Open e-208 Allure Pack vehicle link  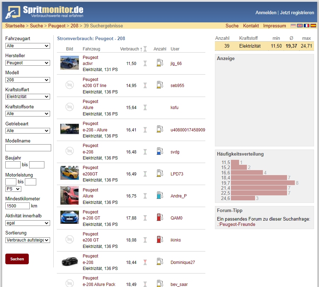99,285
